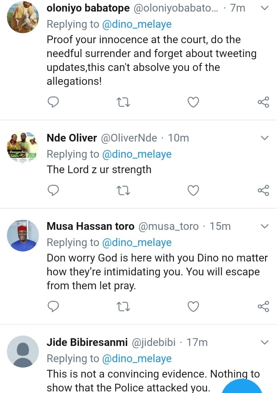Retweet oloniyo babatope's tweet

pos(123,102)
